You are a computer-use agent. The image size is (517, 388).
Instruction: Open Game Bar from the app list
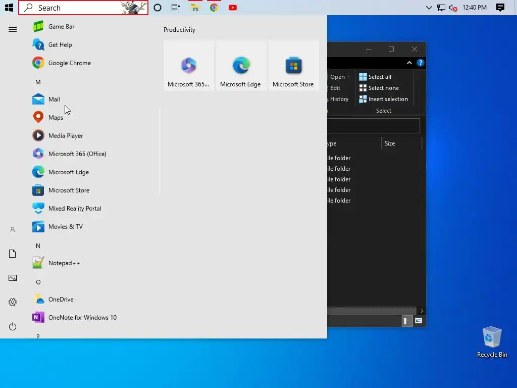pyautogui.click(x=61, y=26)
